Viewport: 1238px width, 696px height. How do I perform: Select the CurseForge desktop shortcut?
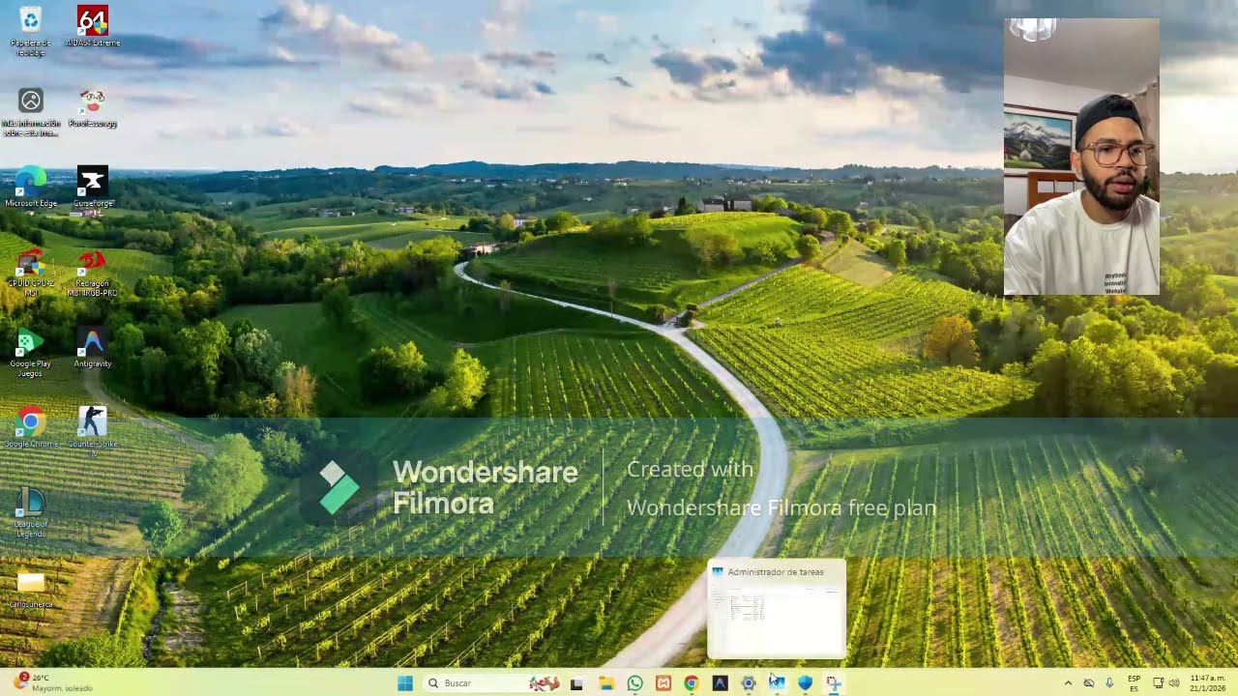[93, 188]
